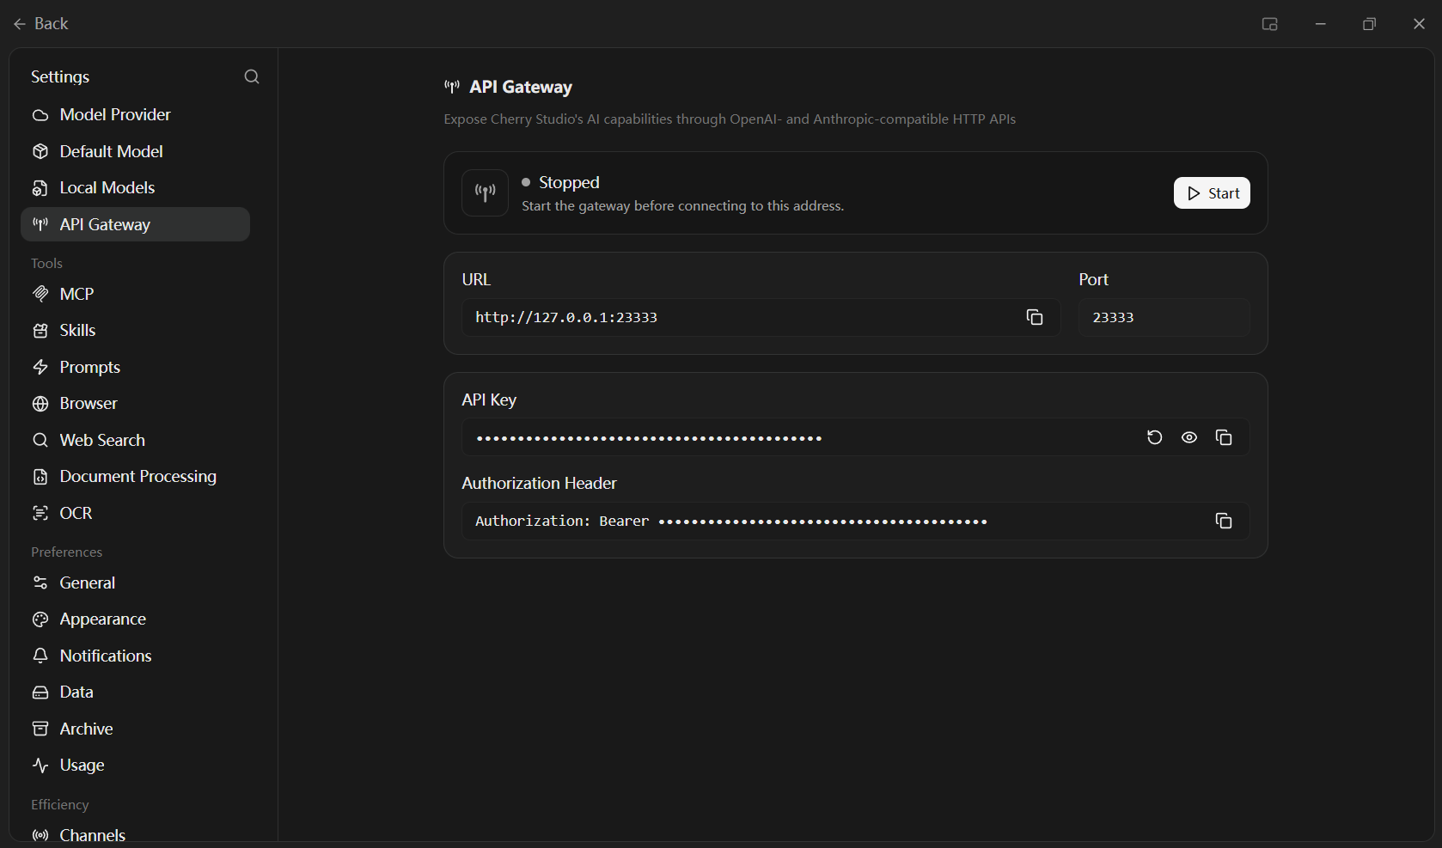Open Default Model settings
Screen dimensions: 1442x848
click(x=135, y=151)
